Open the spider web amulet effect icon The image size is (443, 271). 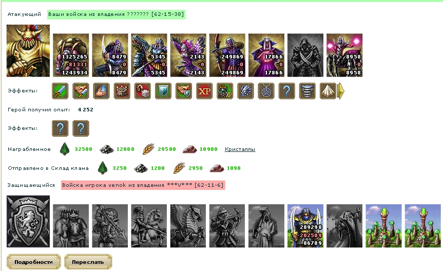point(266,91)
